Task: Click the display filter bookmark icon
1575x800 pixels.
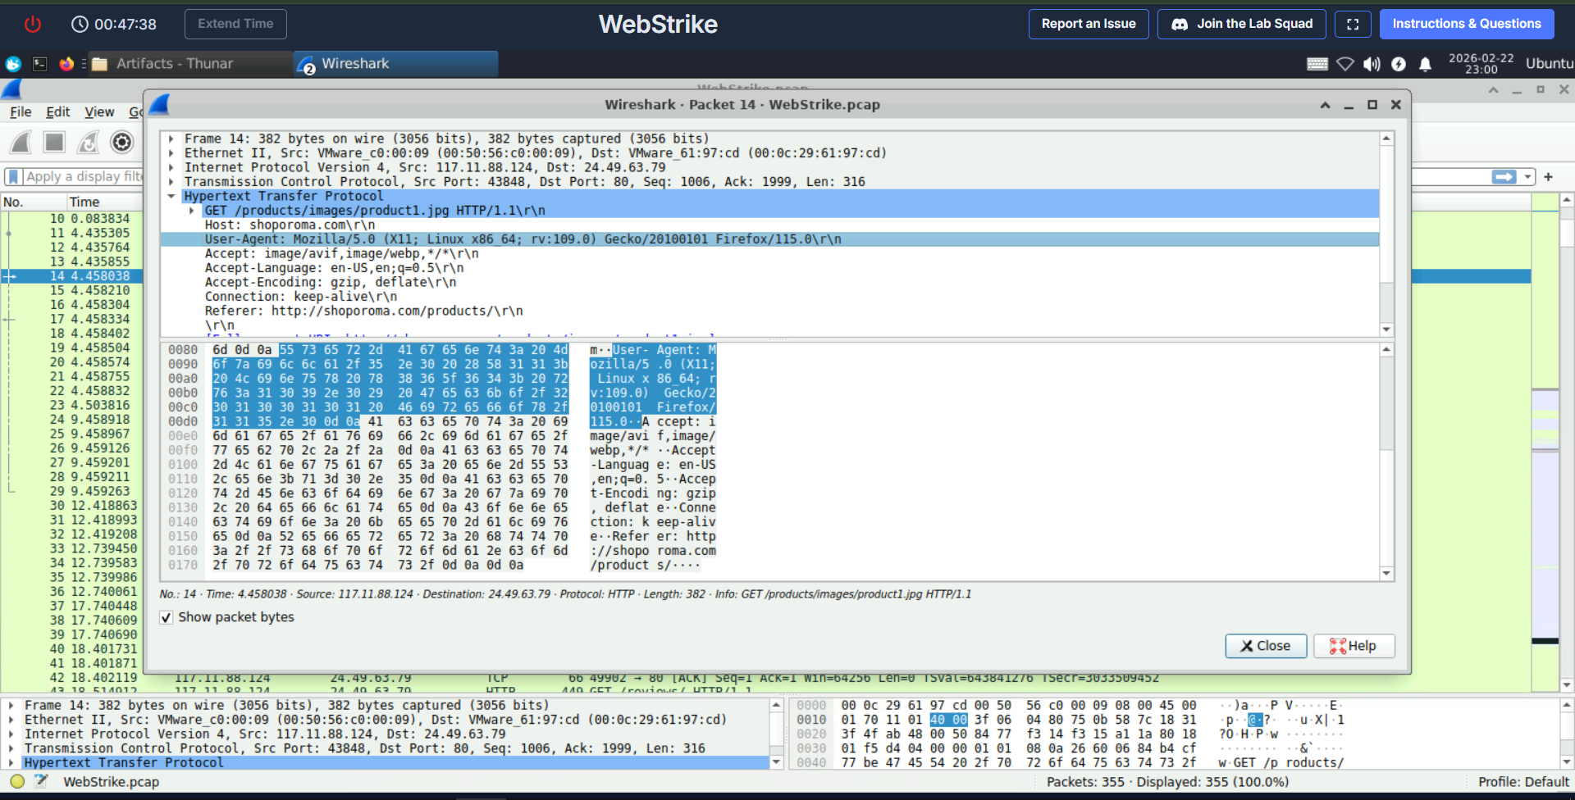Action: pos(13,177)
